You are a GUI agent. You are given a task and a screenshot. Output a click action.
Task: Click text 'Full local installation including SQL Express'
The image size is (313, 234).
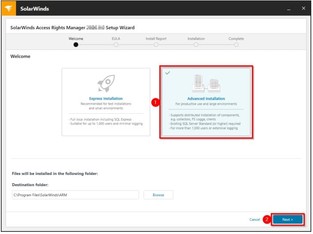(x=101, y=119)
